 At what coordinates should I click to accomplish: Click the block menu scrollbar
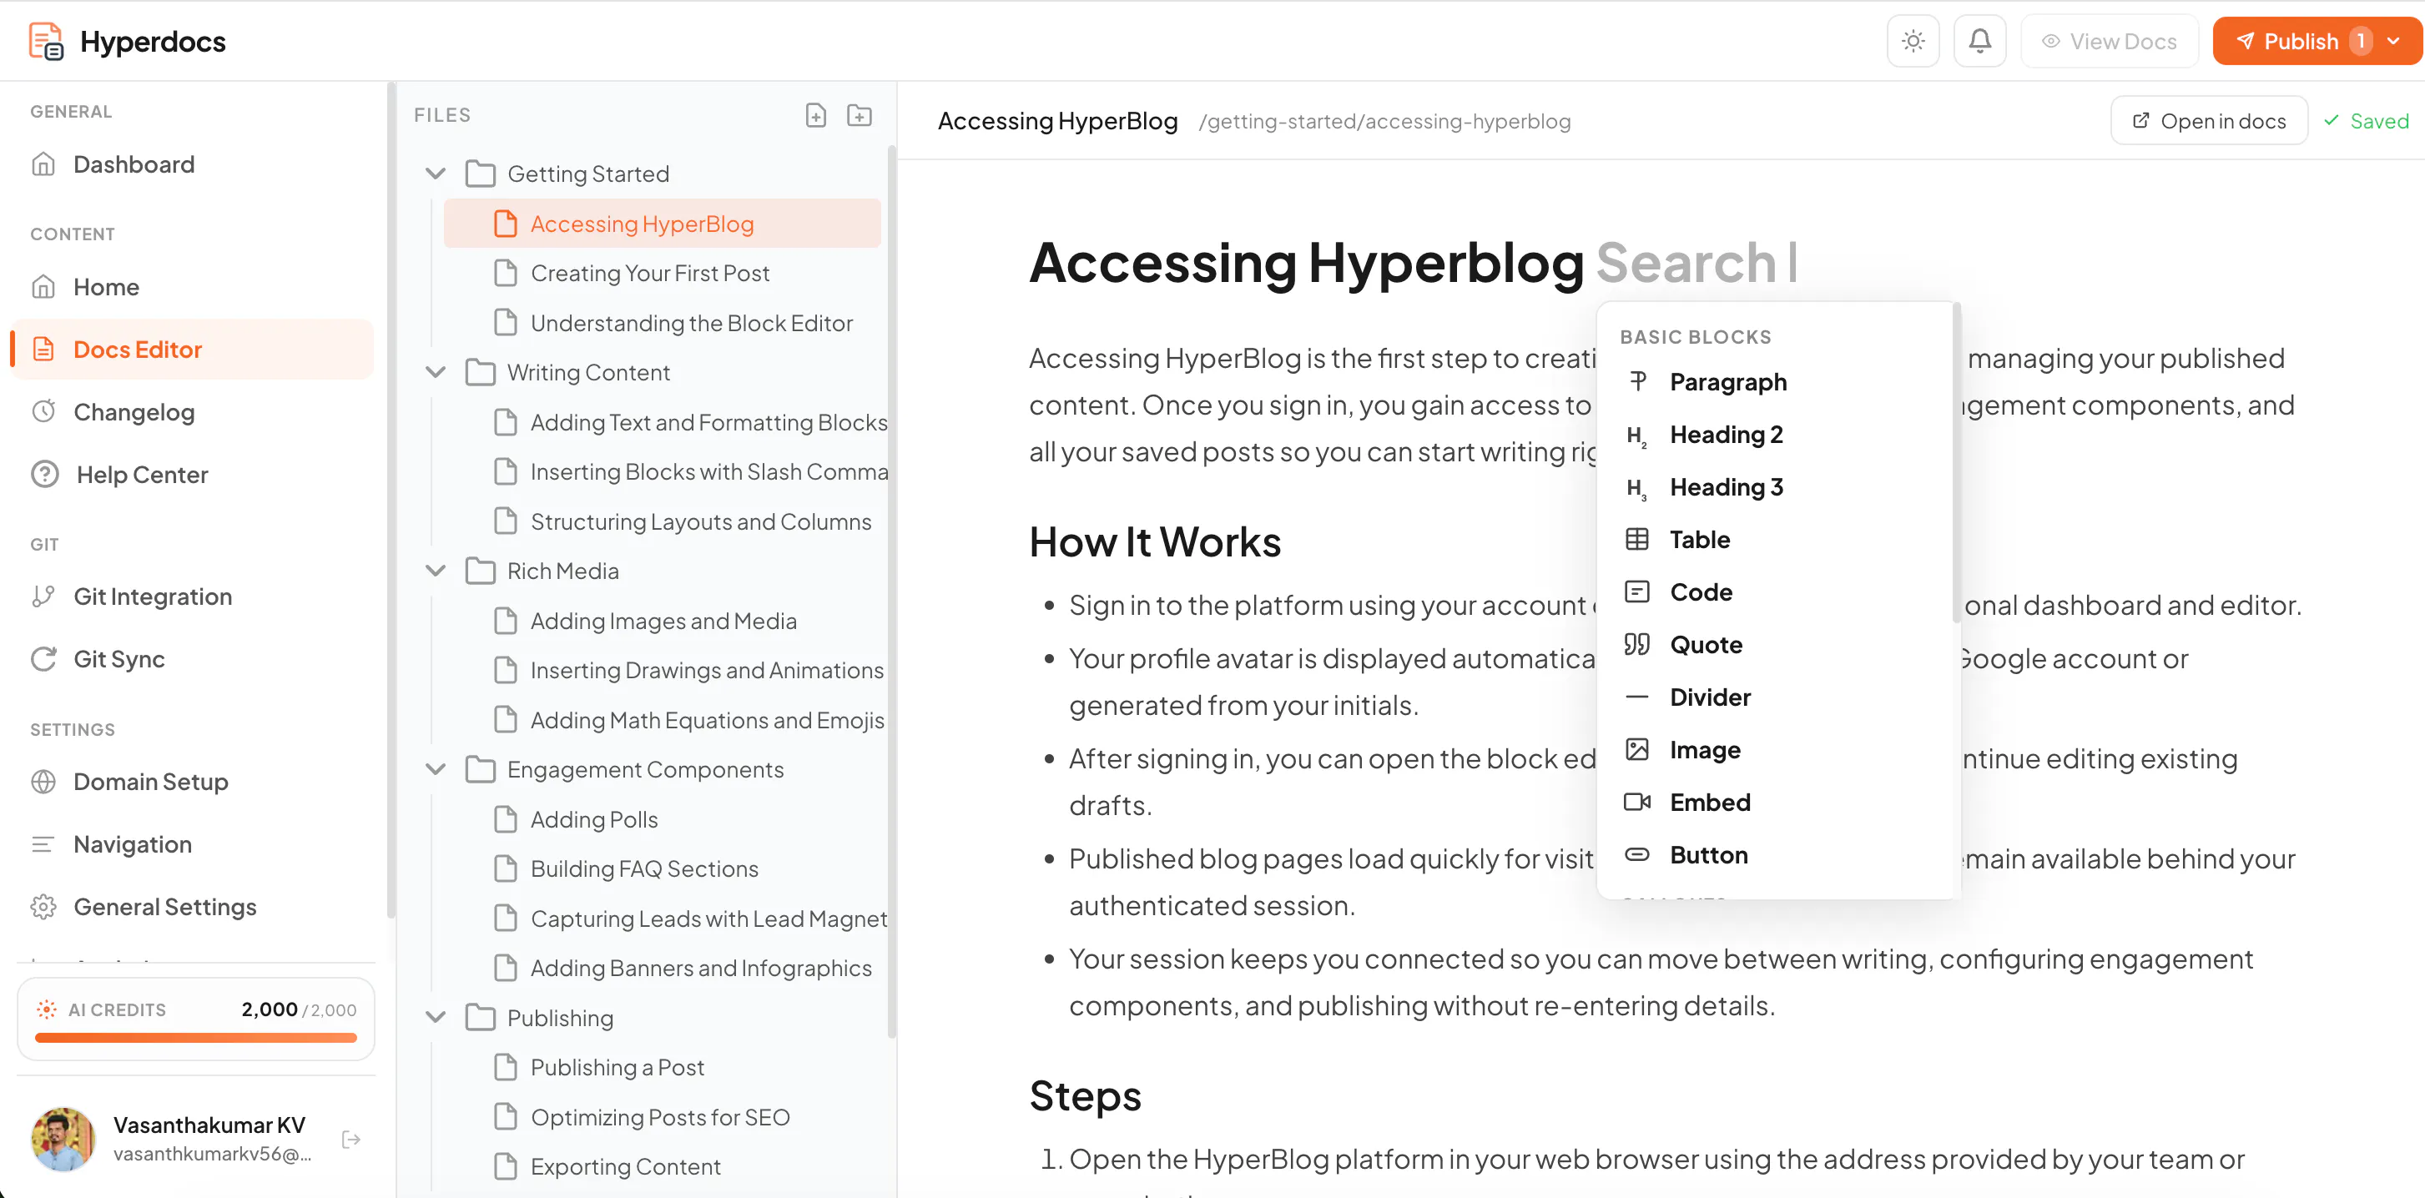[x=1956, y=462]
